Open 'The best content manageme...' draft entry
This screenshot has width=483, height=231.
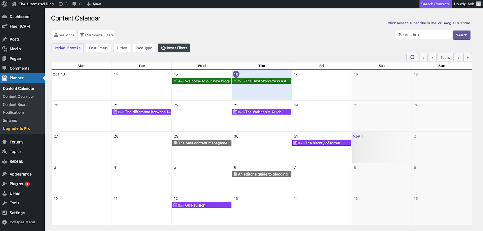202,143
